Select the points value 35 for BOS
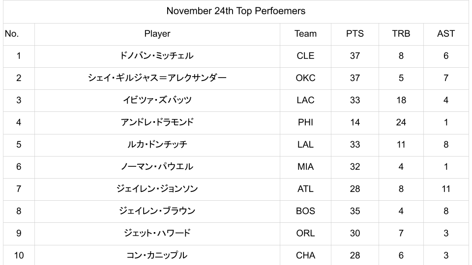This screenshot has height=265, width=472. (x=354, y=211)
